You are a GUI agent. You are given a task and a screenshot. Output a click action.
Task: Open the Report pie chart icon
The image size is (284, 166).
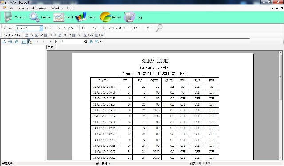pos(105,17)
